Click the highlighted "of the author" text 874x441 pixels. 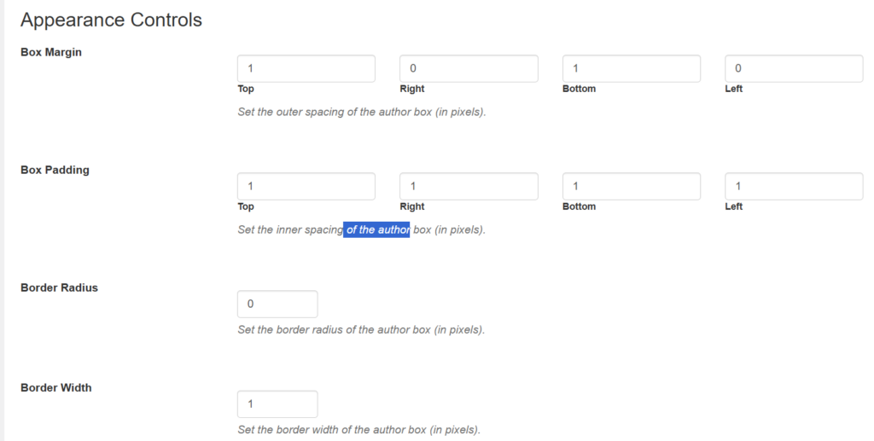376,229
